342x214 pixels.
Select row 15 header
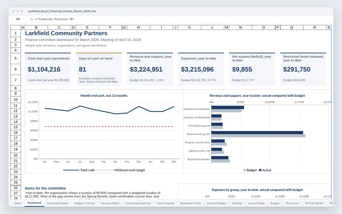pos(16,127)
